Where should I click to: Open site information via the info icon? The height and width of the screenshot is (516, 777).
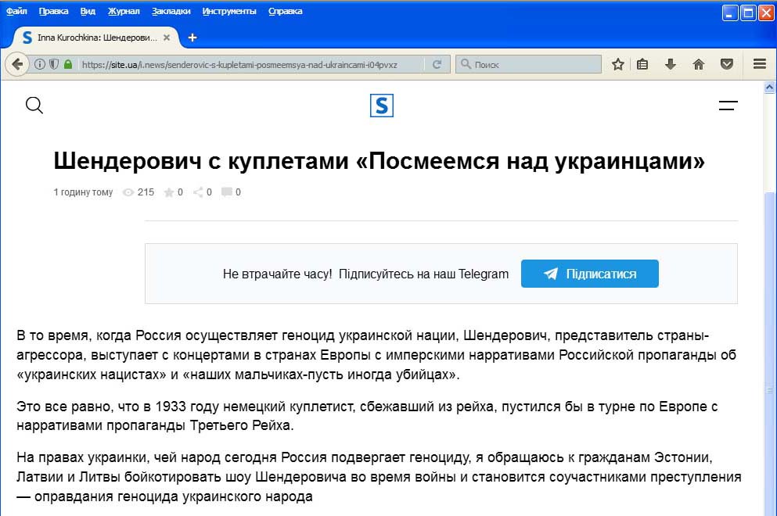[x=40, y=64]
